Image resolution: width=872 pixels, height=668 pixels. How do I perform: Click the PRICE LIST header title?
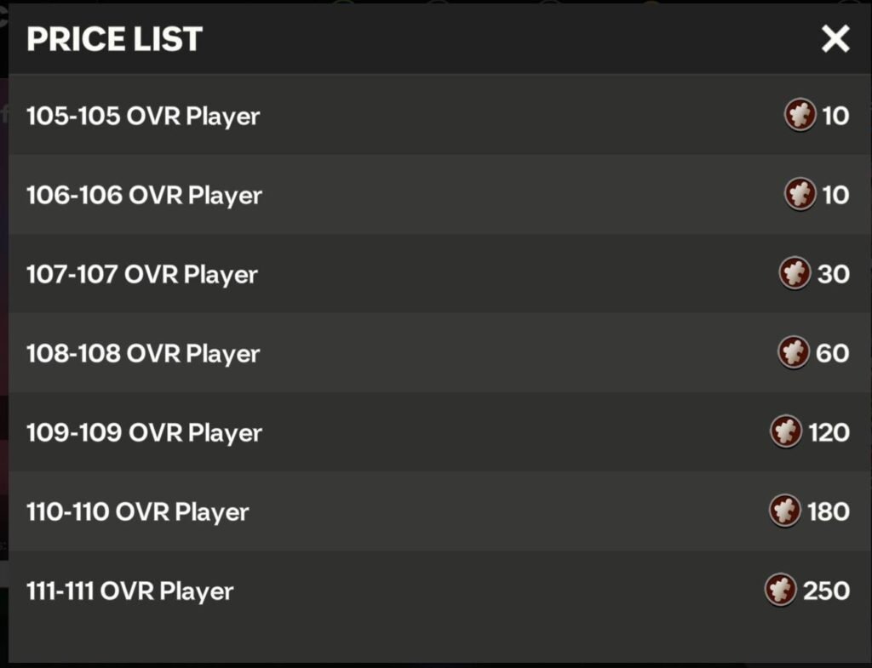pyautogui.click(x=114, y=39)
